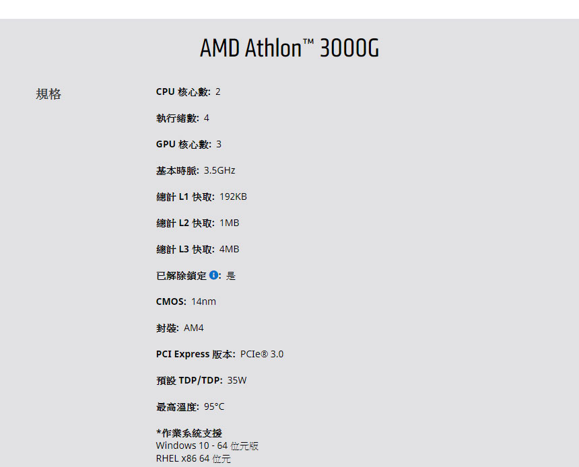The image size is (579, 467).
Task: Click the PCI Express 版本 label
Action: pyautogui.click(x=196, y=354)
